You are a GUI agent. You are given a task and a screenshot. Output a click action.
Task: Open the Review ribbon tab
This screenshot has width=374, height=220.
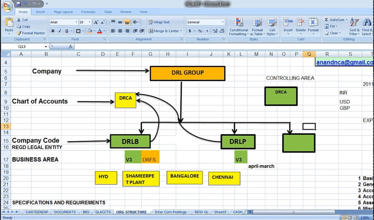(126, 12)
